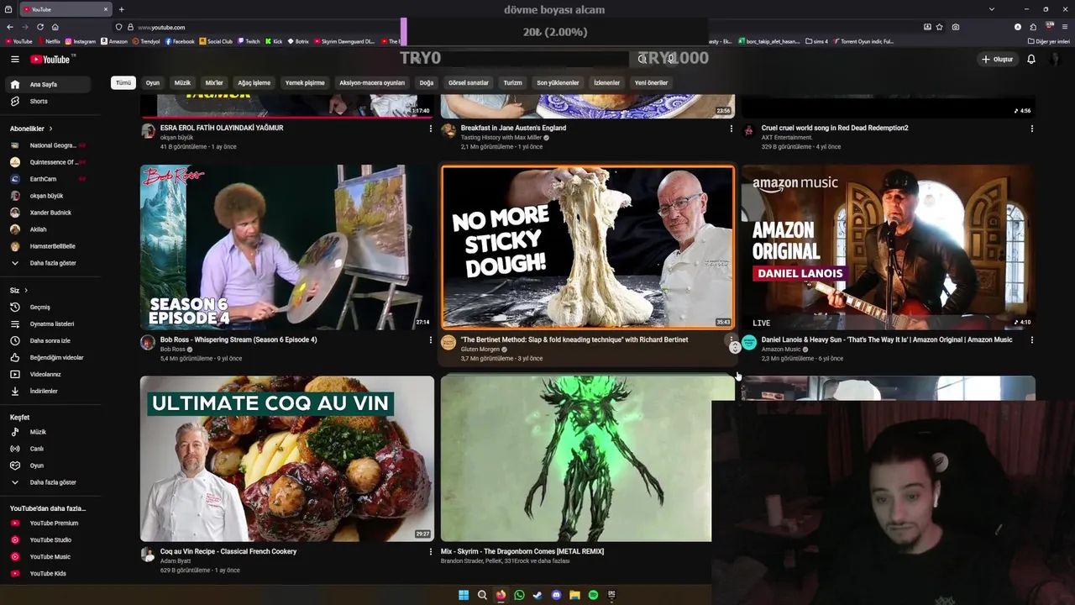Expand the Abonelikler section arrow
The image size is (1075, 605).
pos(50,129)
